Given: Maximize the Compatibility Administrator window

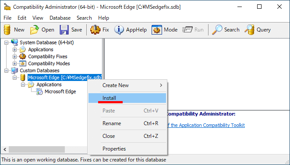Looking at the screenshot, I should click(259, 7).
